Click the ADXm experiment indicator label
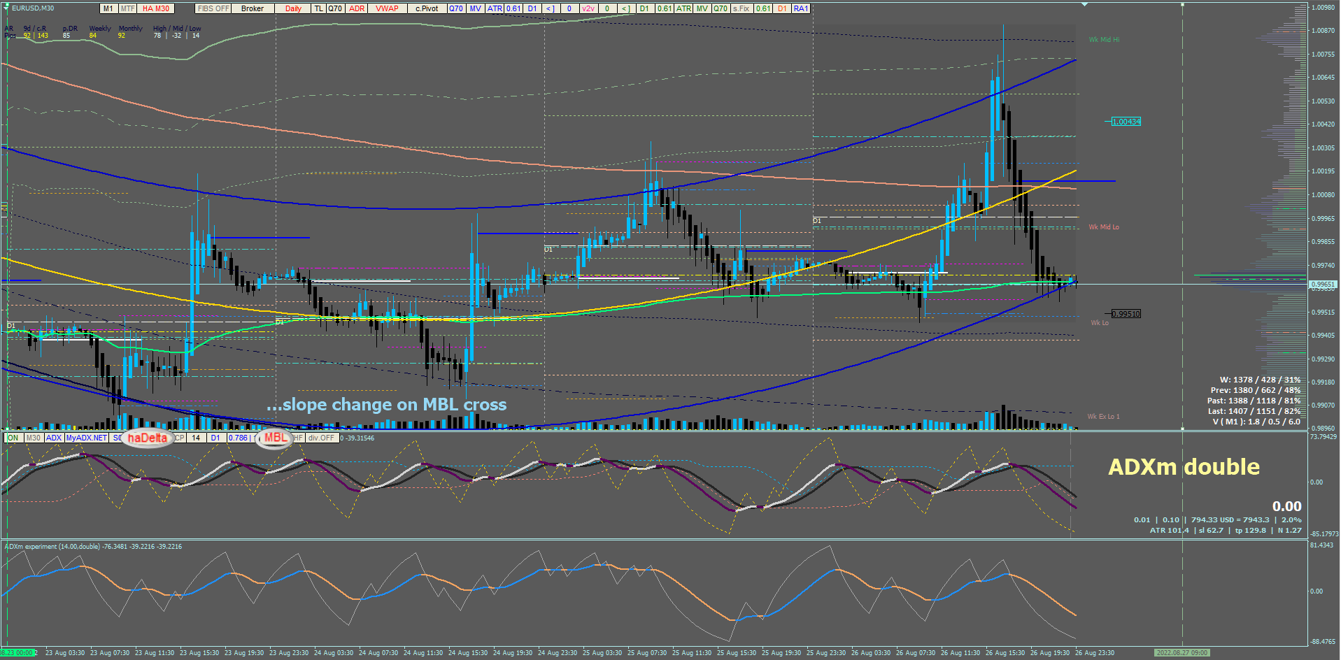This screenshot has width=1341, height=660. [x=93, y=547]
